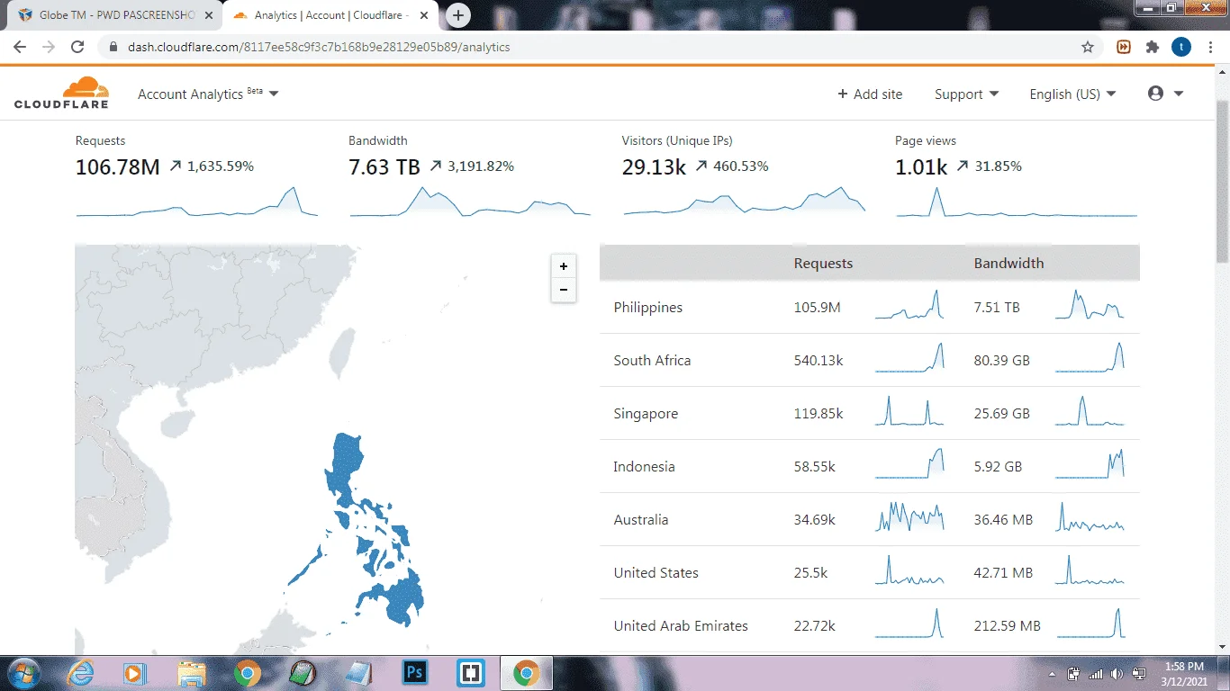Viewport: 1230px width, 691px height.
Task: Open the green notepad app in taskbar
Action: [x=303, y=673]
